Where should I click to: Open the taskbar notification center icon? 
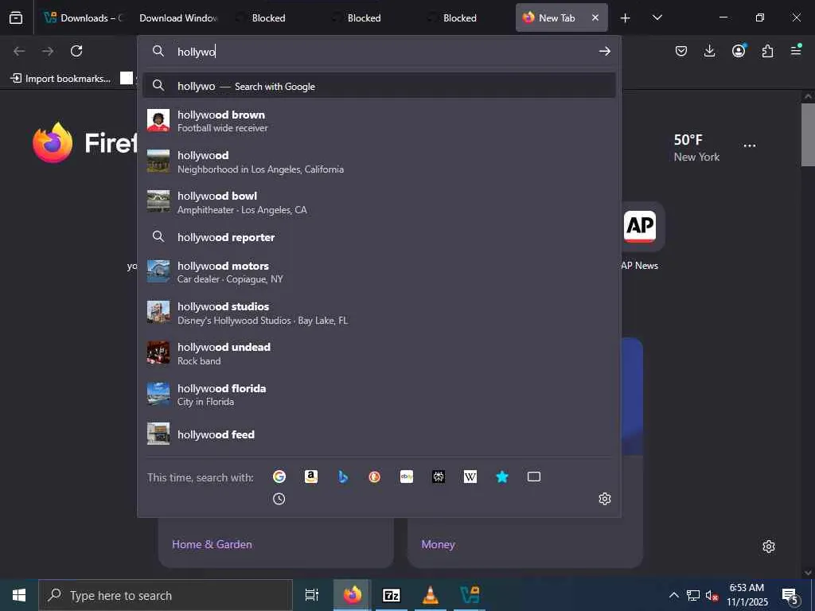(790, 595)
